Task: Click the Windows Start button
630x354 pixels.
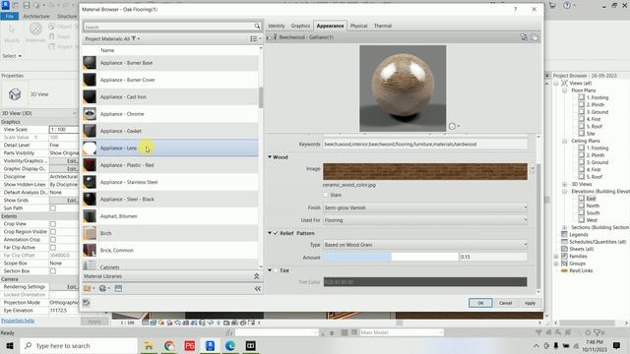Action: pyautogui.click(x=10, y=345)
